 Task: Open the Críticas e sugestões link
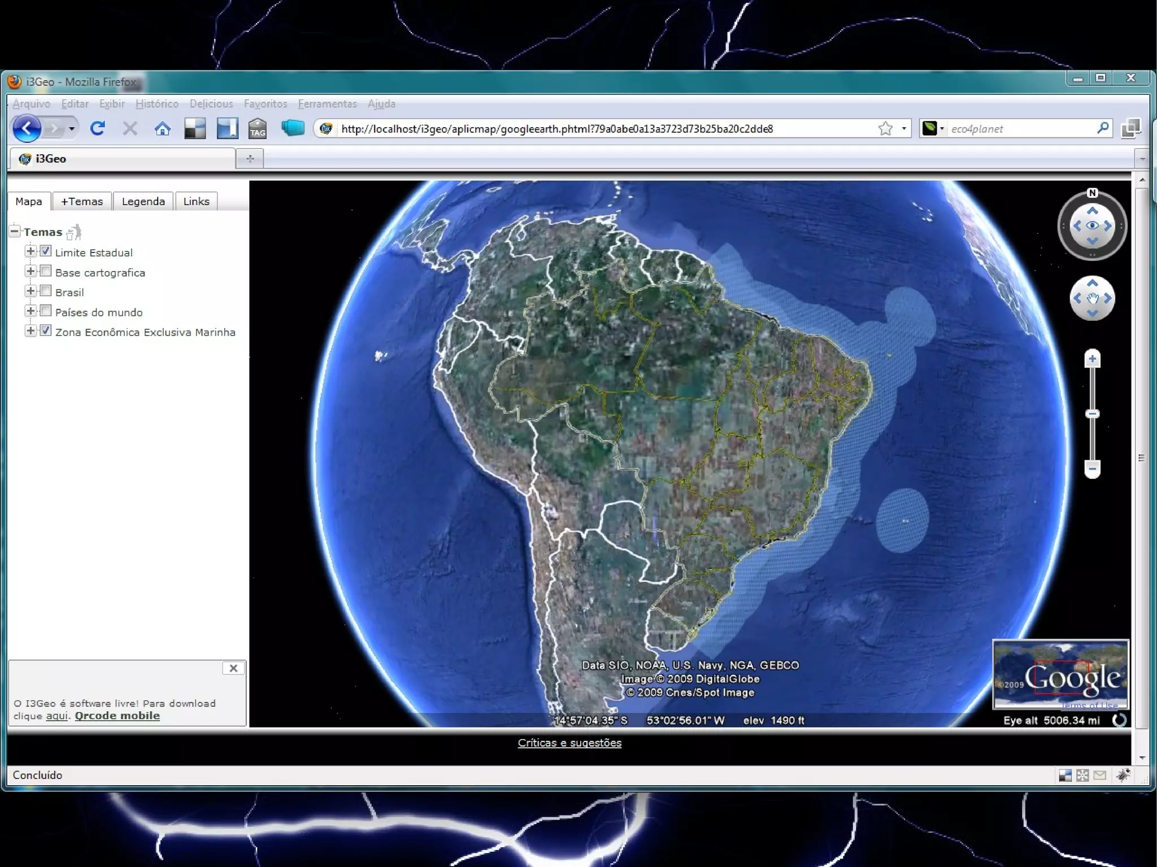click(569, 743)
